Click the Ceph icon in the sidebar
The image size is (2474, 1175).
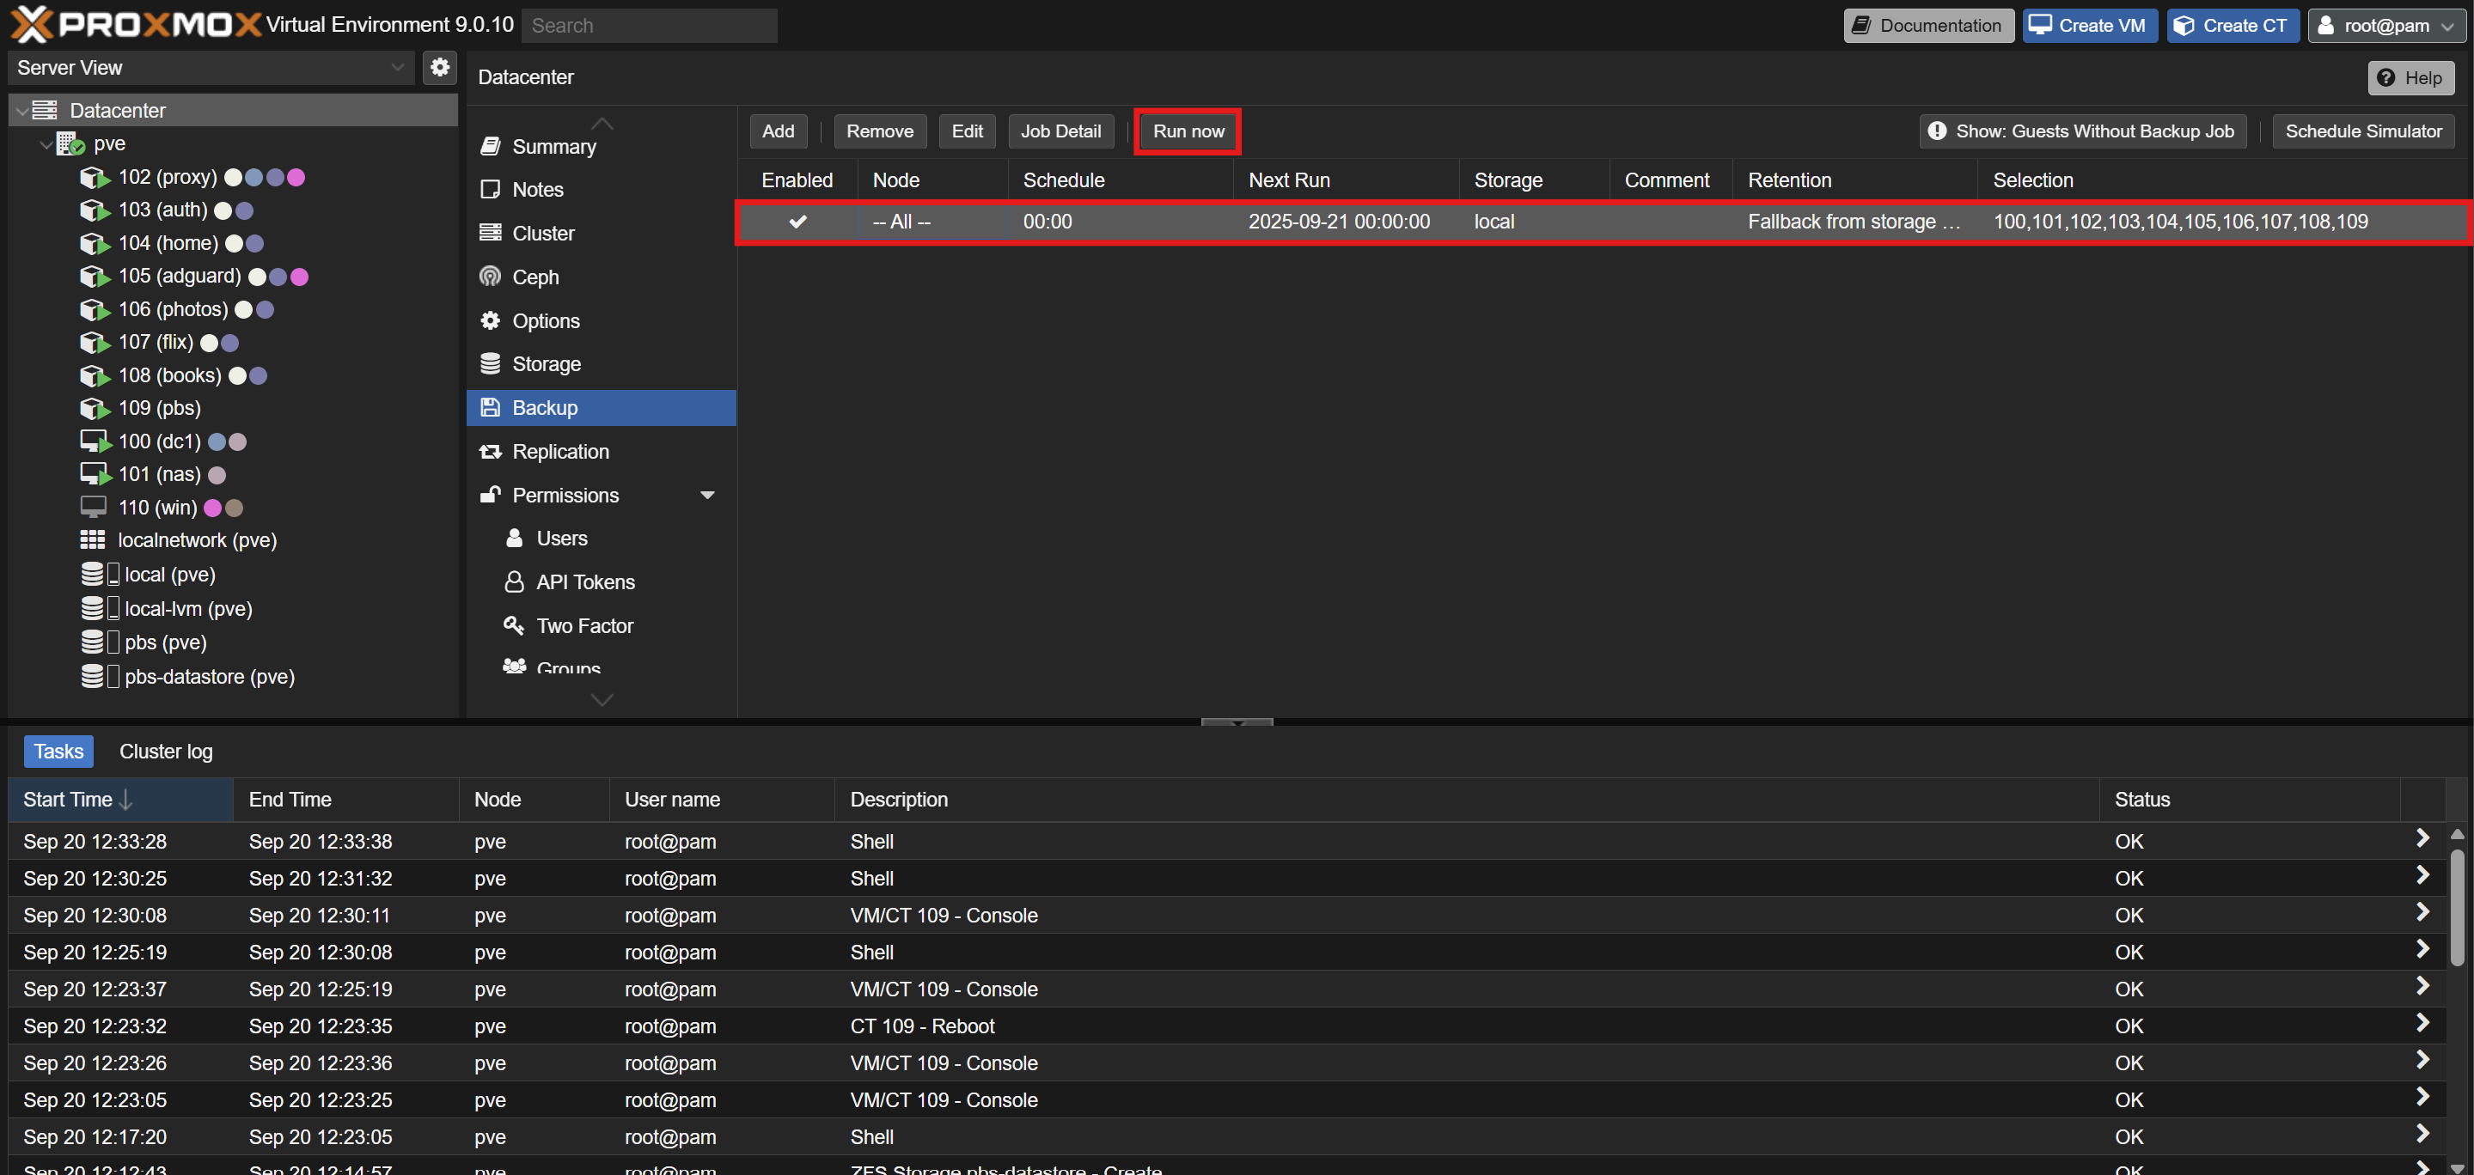[x=491, y=277]
